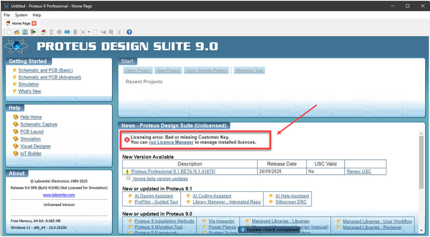Image resolution: width=430 pixels, height=237 pixels.
Task: Click the Design Explorer cross toolbar icon
Action: (x=83, y=32)
